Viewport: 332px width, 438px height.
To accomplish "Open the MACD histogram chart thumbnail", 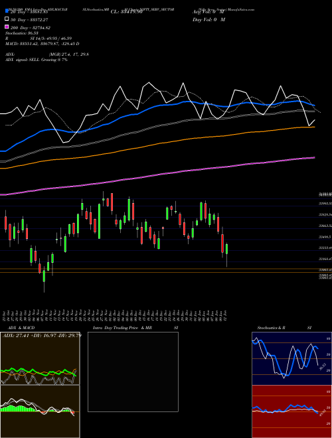I will (x=40, y=411).
